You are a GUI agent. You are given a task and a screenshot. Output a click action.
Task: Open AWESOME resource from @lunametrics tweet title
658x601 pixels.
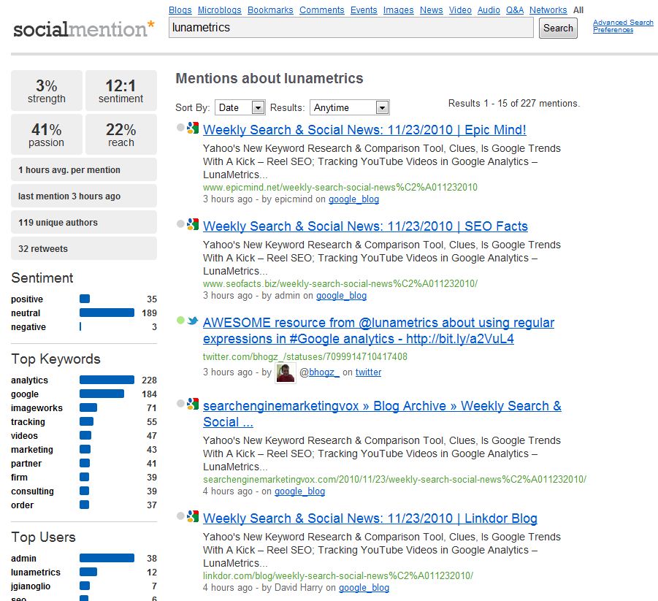pyautogui.click(x=378, y=331)
